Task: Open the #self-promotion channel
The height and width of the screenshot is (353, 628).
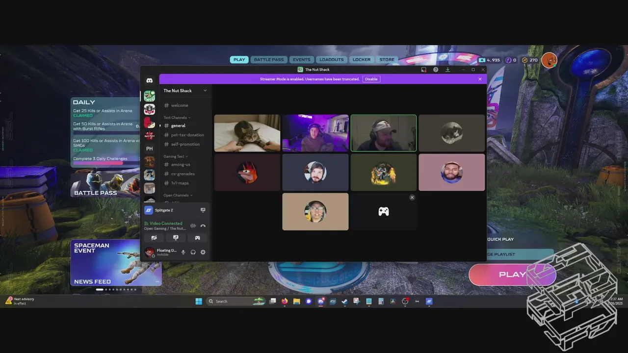Action: [x=186, y=144]
